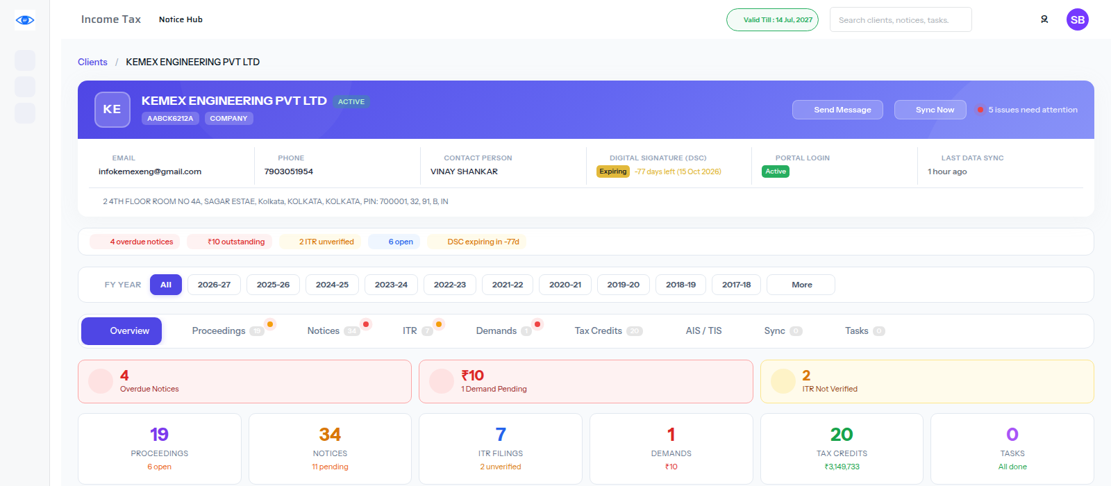This screenshot has width=1111, height=486.
Task: Switch to the Overview tab
Action: point(122,331)
